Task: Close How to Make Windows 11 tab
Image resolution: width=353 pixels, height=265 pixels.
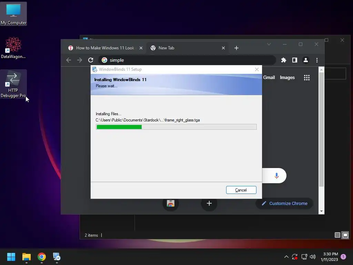Action: 141,48
